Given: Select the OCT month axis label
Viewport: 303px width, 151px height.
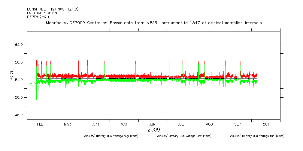Looking at the screenshot, I should click(x=266, y=124).
